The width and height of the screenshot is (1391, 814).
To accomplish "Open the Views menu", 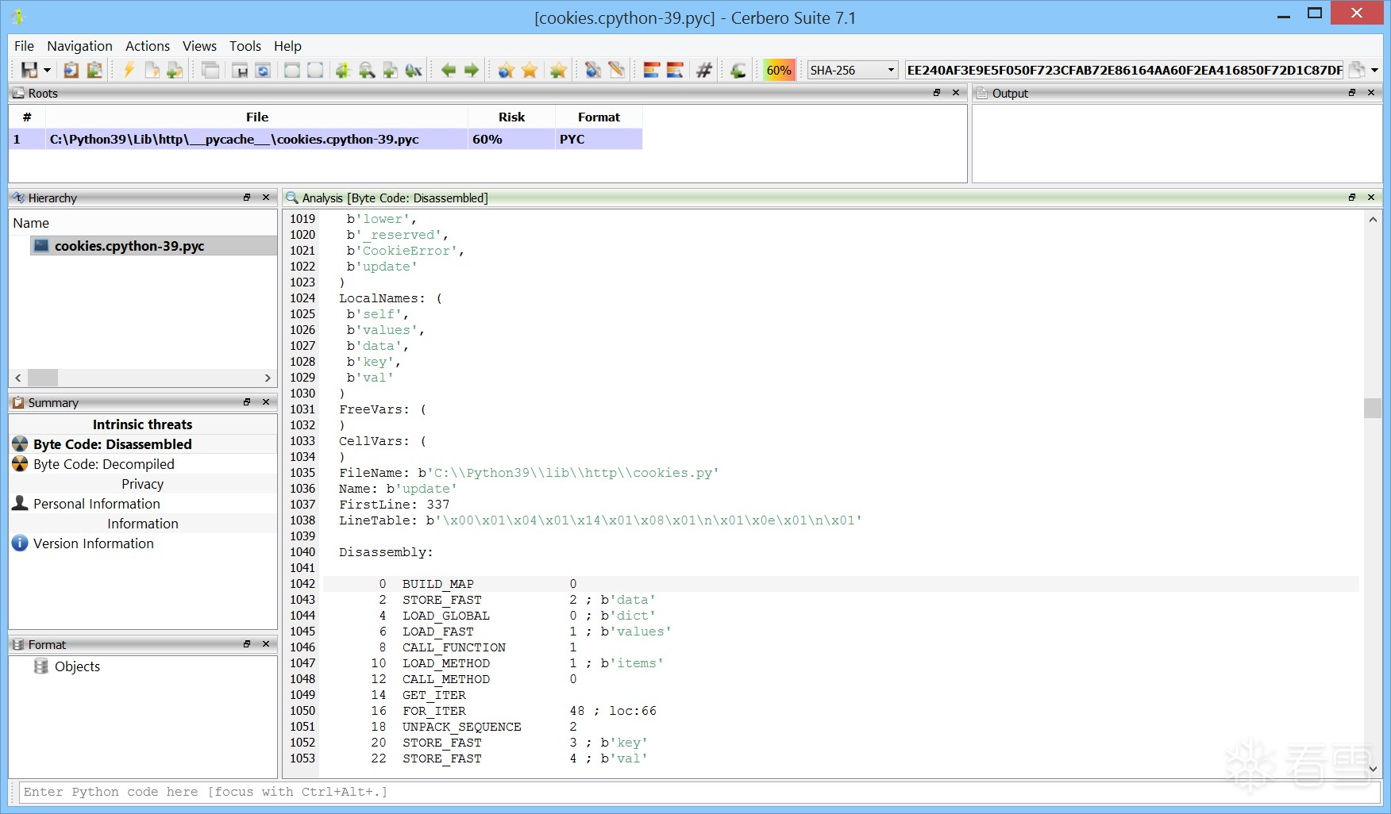I will (199, 46).
